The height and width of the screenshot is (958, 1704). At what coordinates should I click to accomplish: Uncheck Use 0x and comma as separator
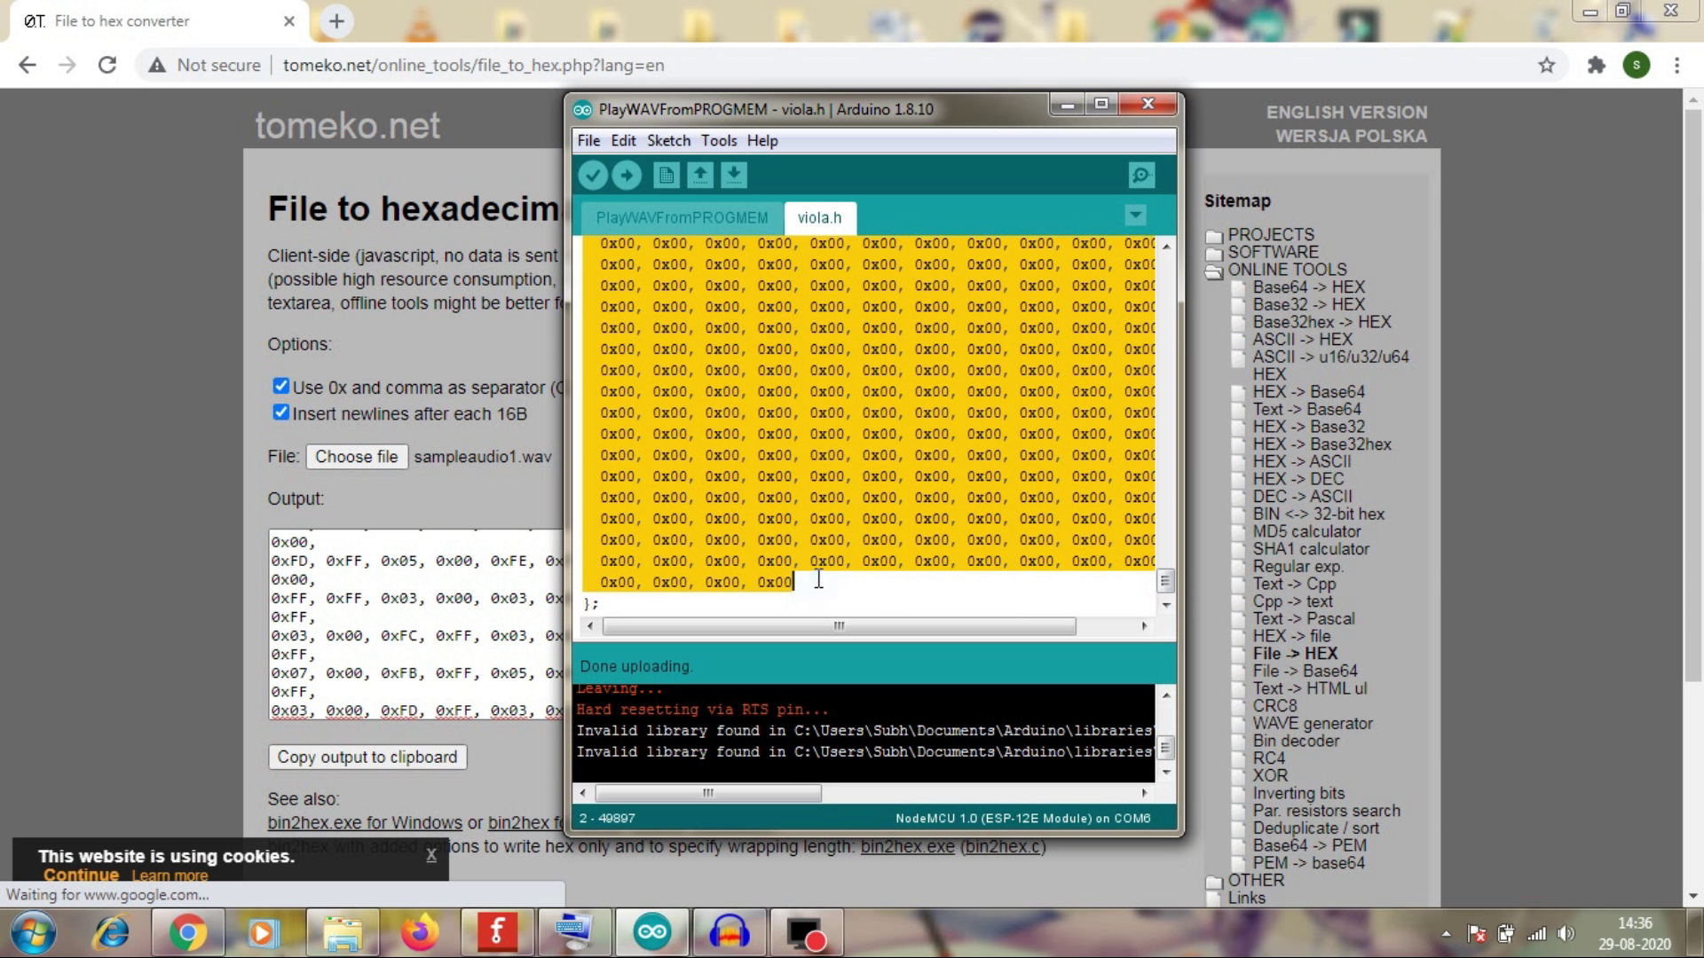281,386
